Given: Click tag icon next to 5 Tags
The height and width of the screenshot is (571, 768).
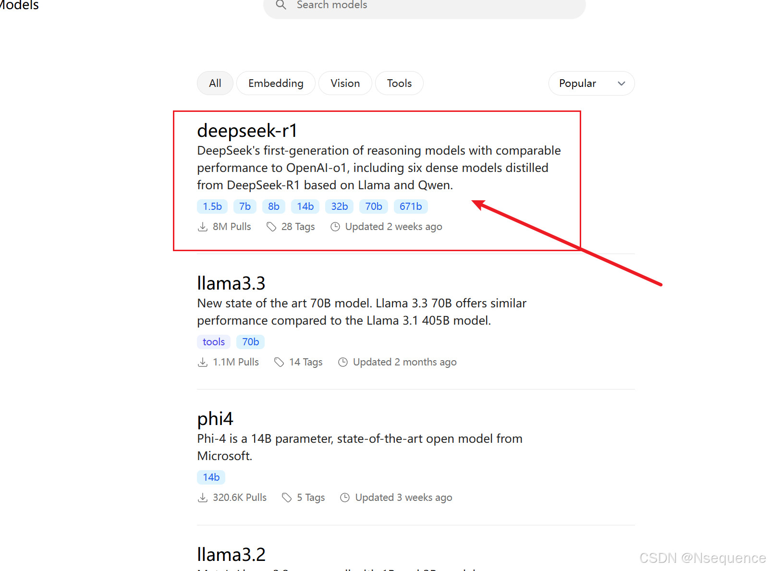Looking at the screenshot, I should click(287, 498).
